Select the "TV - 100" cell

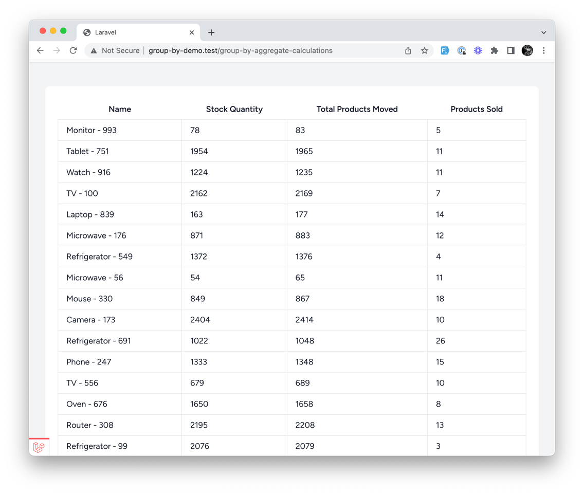tap(120, 193)
